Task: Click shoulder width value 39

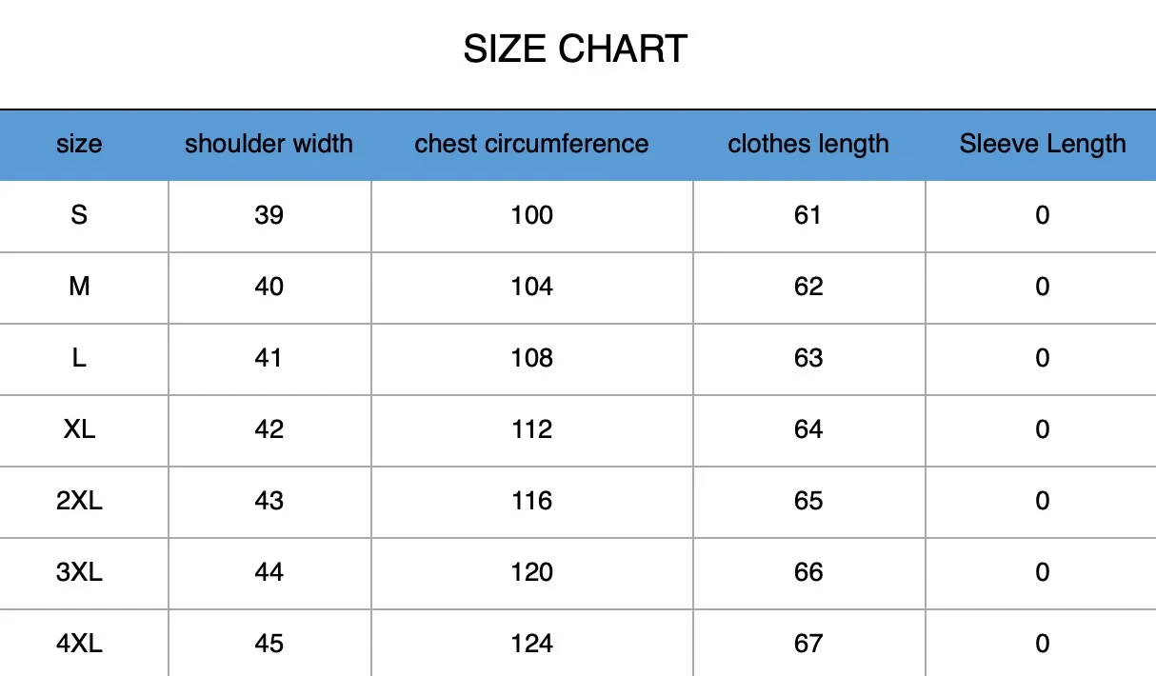Action: coord(269,215)
